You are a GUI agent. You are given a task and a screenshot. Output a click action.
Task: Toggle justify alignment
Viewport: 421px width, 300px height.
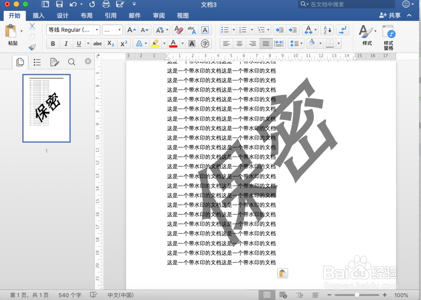coord(266,43)
